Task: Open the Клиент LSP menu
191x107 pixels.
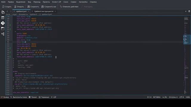Action: click(x=56, y=2)
